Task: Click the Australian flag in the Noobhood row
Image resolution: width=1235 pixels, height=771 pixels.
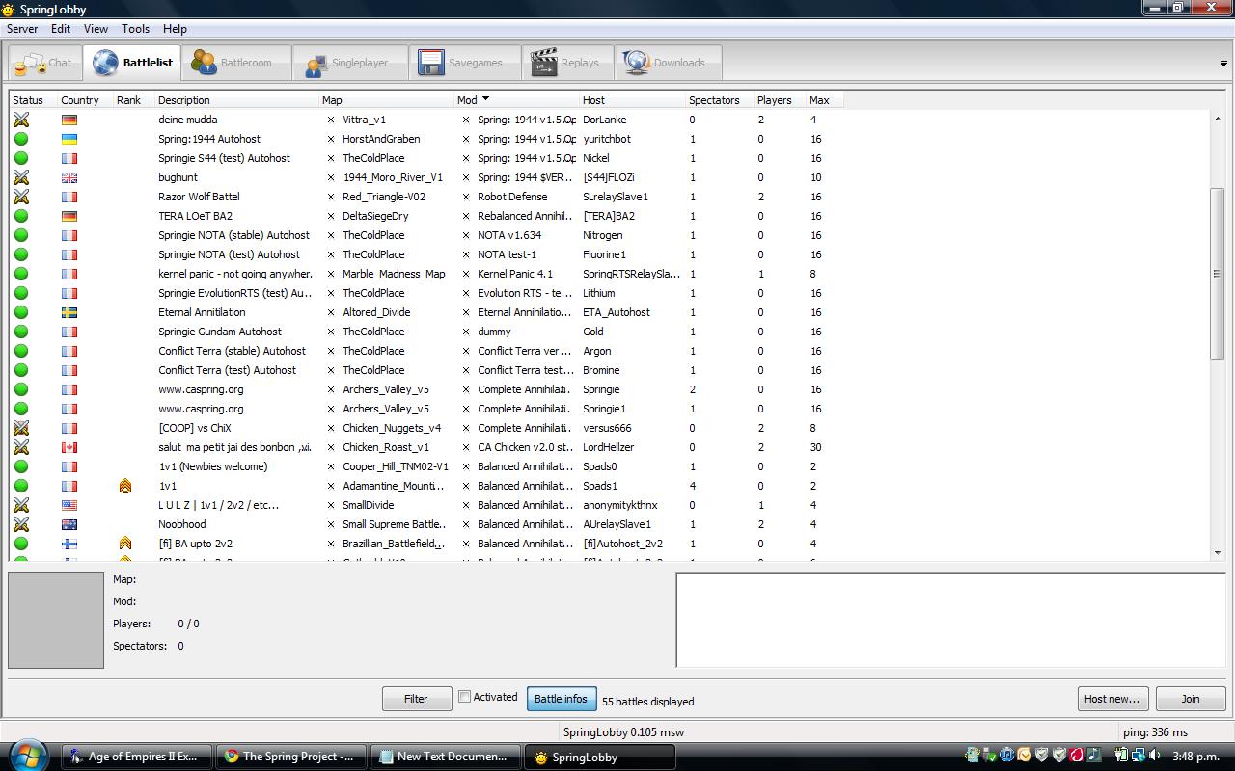Action: 69,524
